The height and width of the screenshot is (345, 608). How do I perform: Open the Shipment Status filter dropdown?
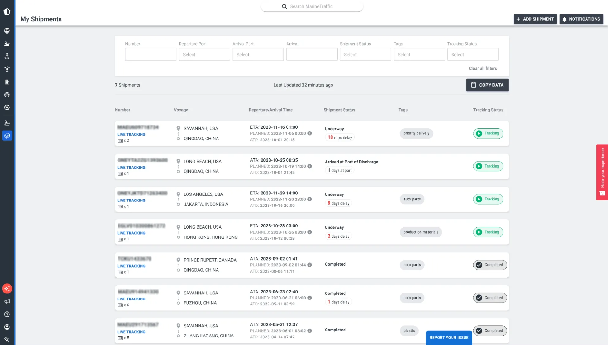(x=365, y=54)
